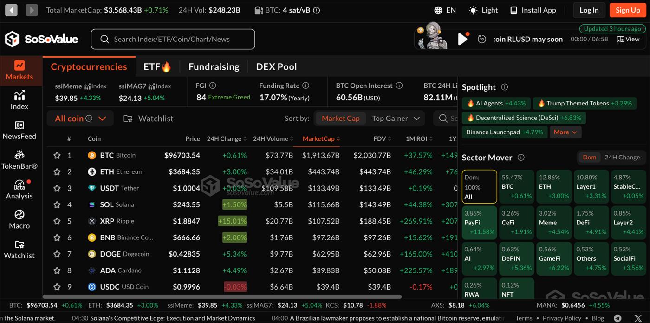Open Trump Themed Tokens spotlight tag
The width and height of the screenshot is (650, 323).
(x=584, y=103)
